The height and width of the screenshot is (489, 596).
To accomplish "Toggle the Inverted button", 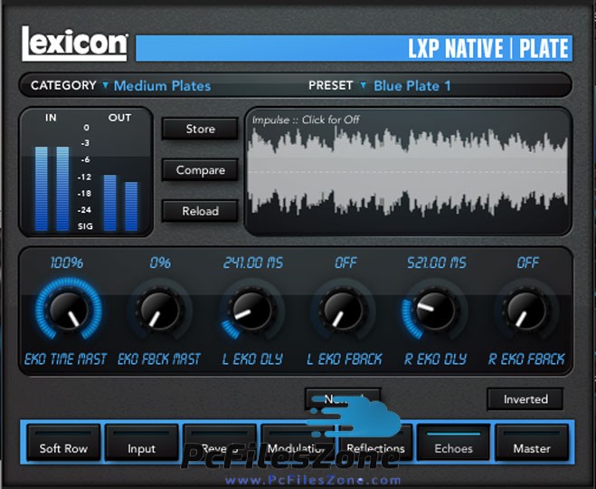I will (525, 399).
